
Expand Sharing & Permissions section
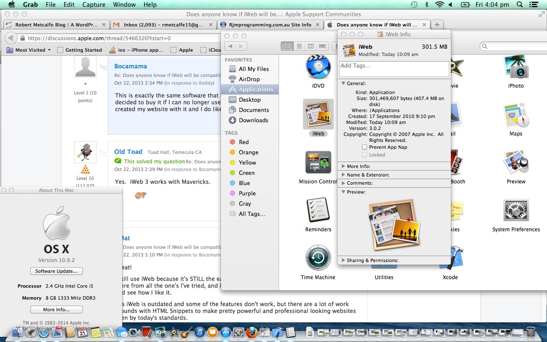click(343, 260)
